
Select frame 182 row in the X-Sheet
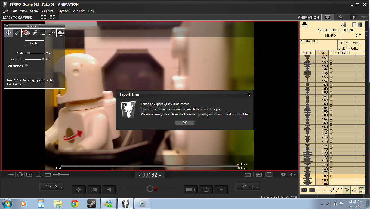pyautogui.click(x=332, y=176)
